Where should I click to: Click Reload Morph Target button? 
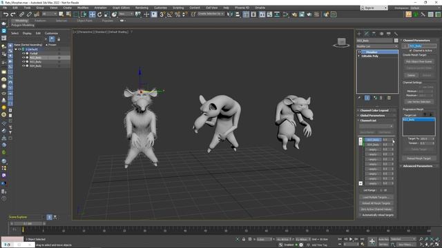[x=419, y=158]
